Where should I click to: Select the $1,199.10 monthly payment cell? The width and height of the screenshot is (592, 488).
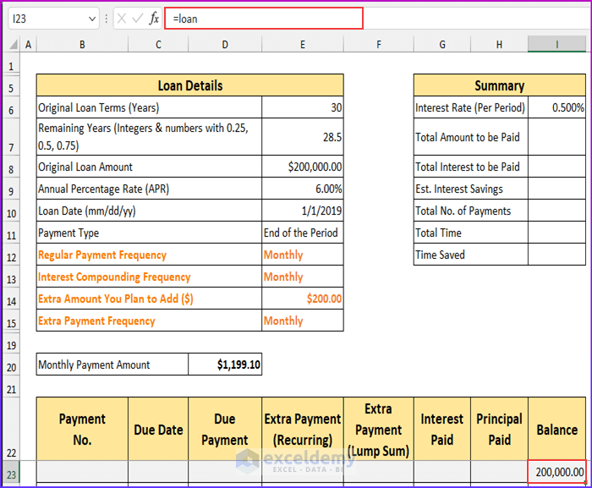pos(225,365)
